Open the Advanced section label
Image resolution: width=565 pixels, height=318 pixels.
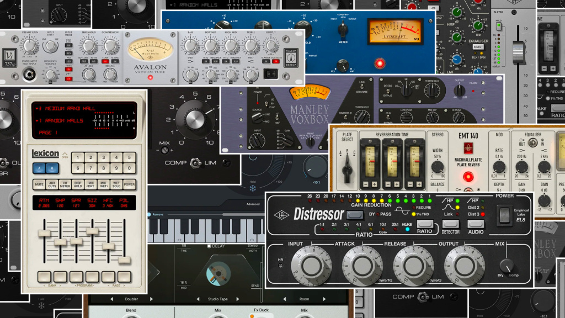click(253, 204)
